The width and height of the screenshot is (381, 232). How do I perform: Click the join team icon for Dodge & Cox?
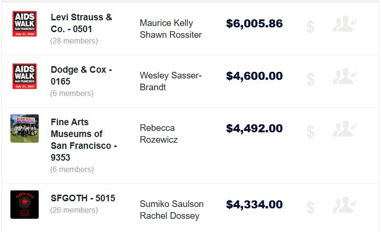tap(345, 77)
